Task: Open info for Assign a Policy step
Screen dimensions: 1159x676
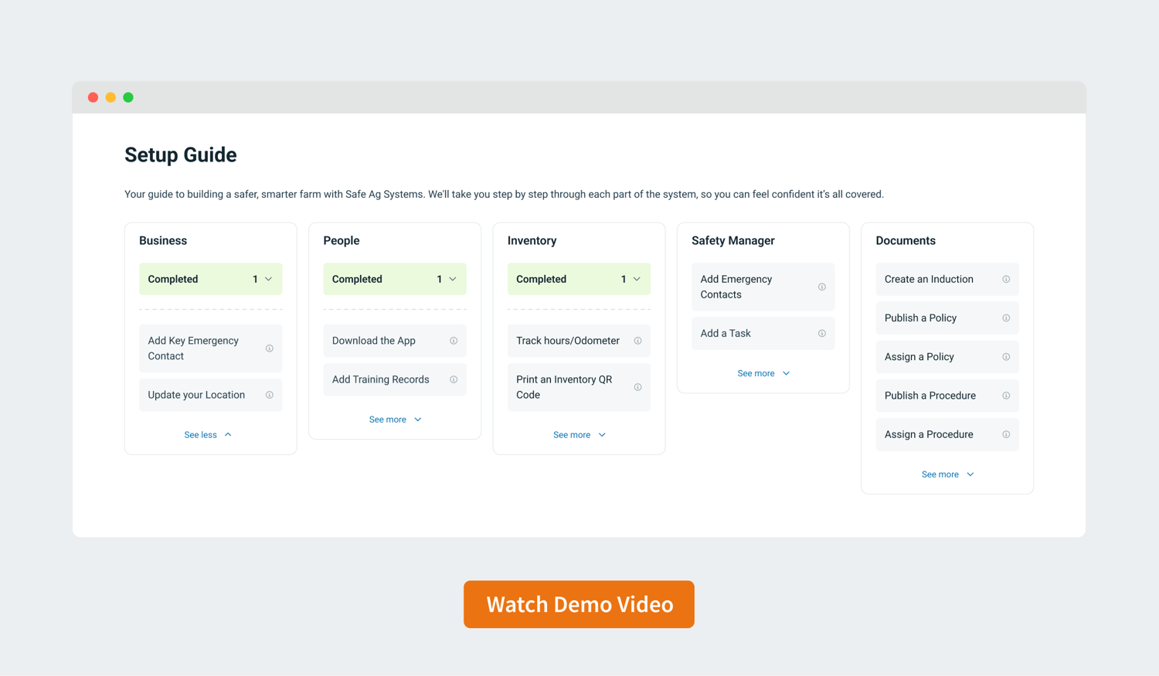Action: click(x=1005, y=356)
